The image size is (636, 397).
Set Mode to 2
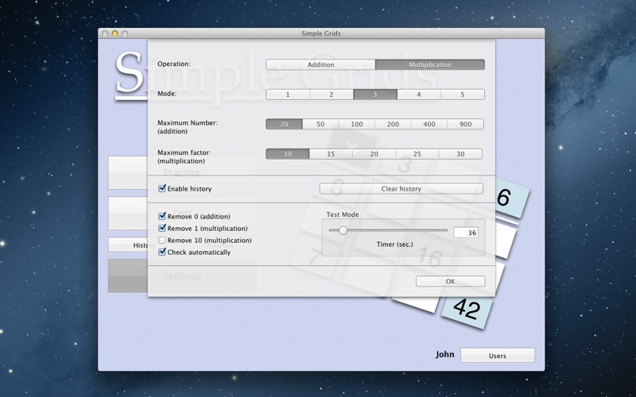pyautogui.click(x=332, y=94)
